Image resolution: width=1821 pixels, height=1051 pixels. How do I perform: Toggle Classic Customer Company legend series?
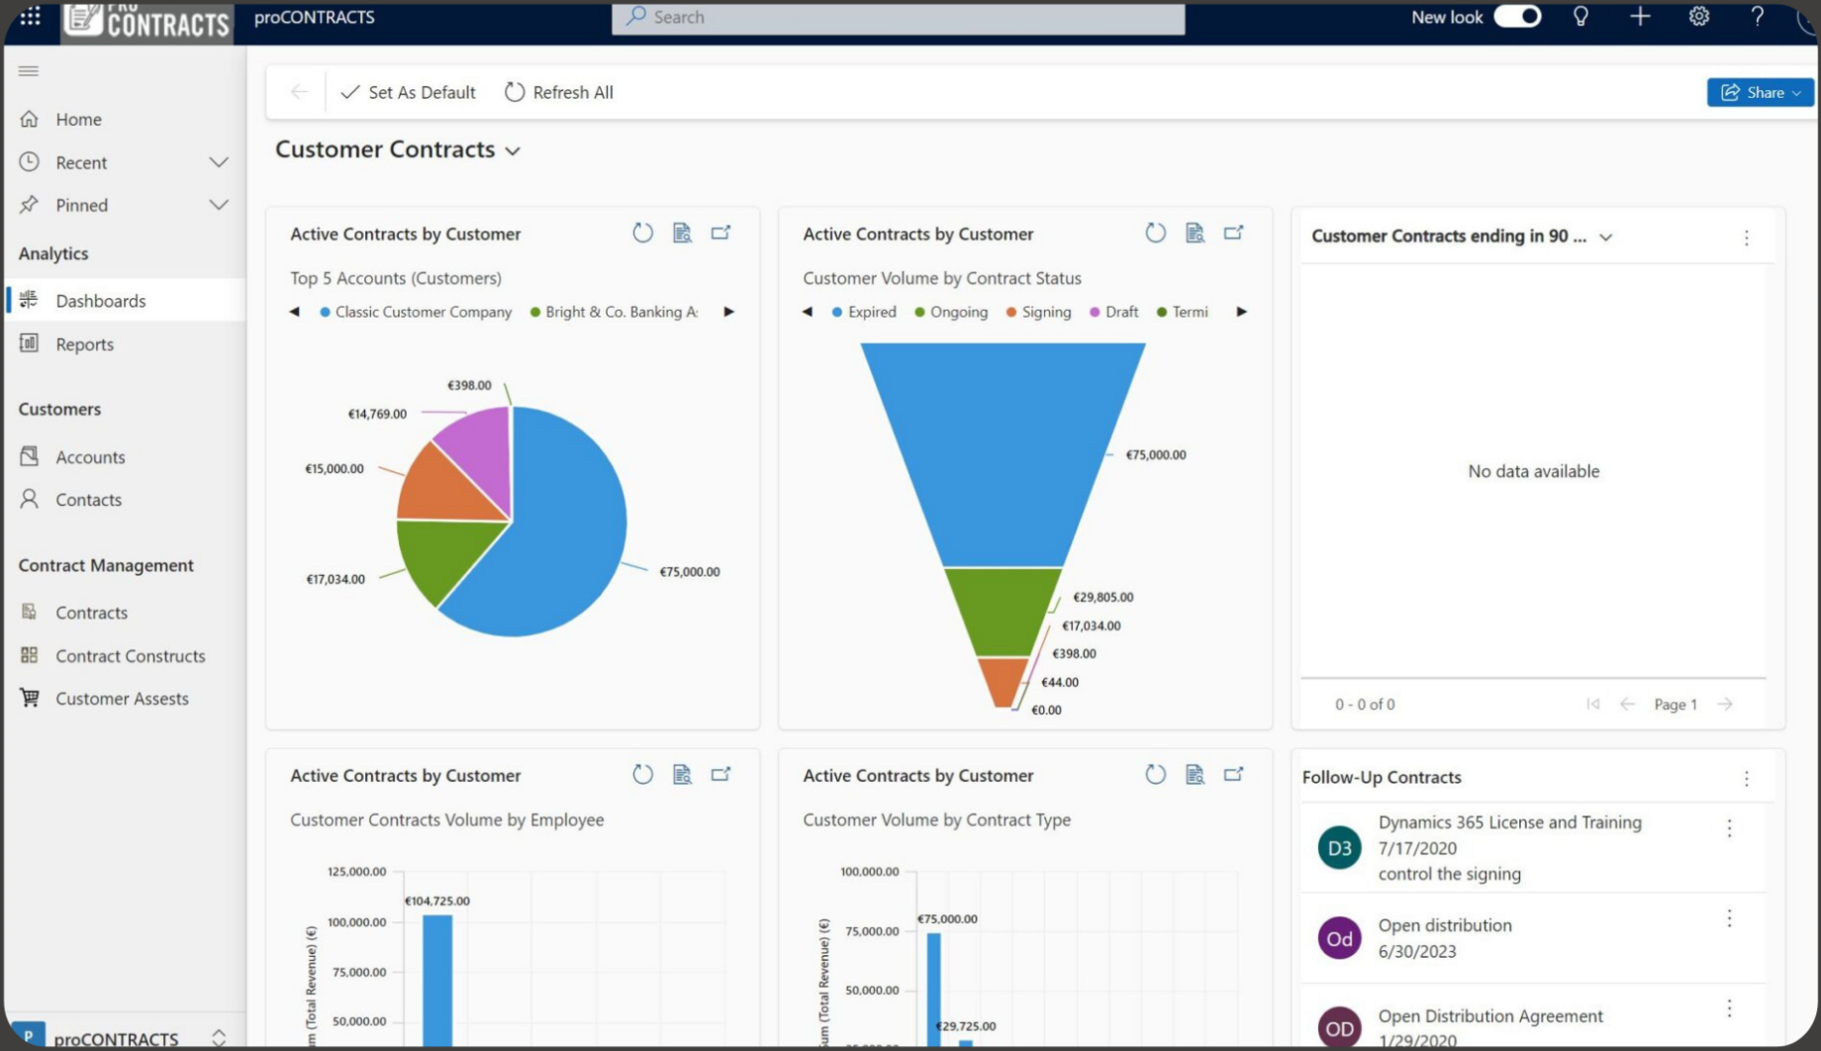click(416, 312)
